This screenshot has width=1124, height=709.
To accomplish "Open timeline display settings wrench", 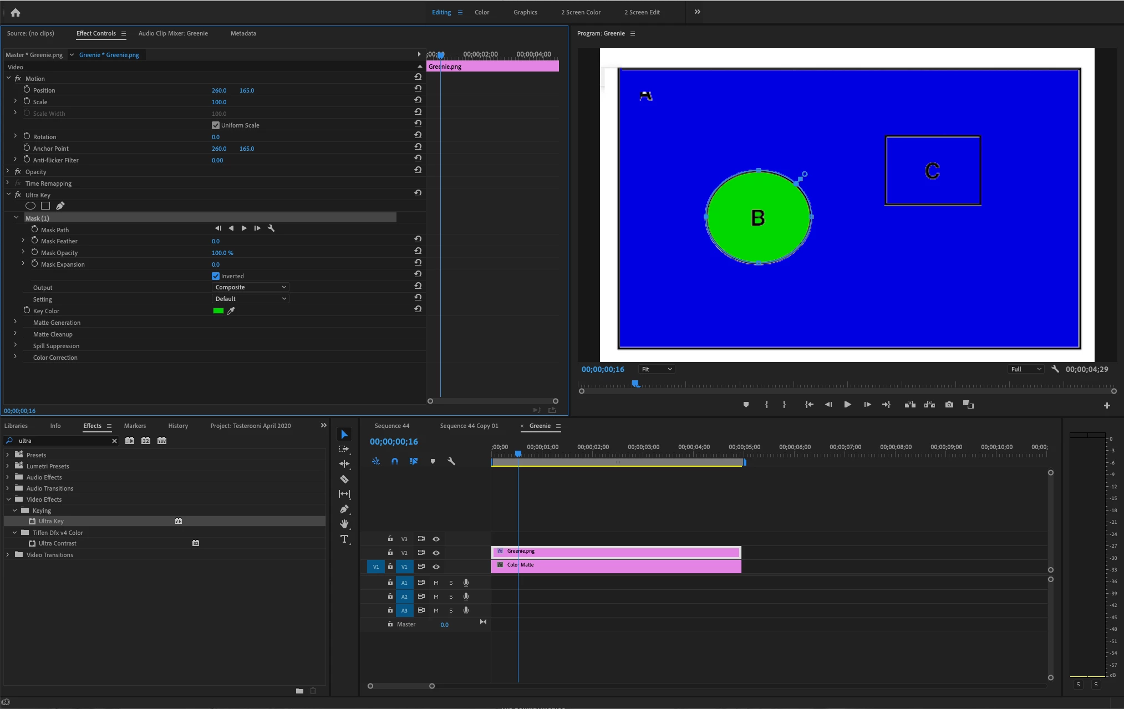I will pos(451,461).
